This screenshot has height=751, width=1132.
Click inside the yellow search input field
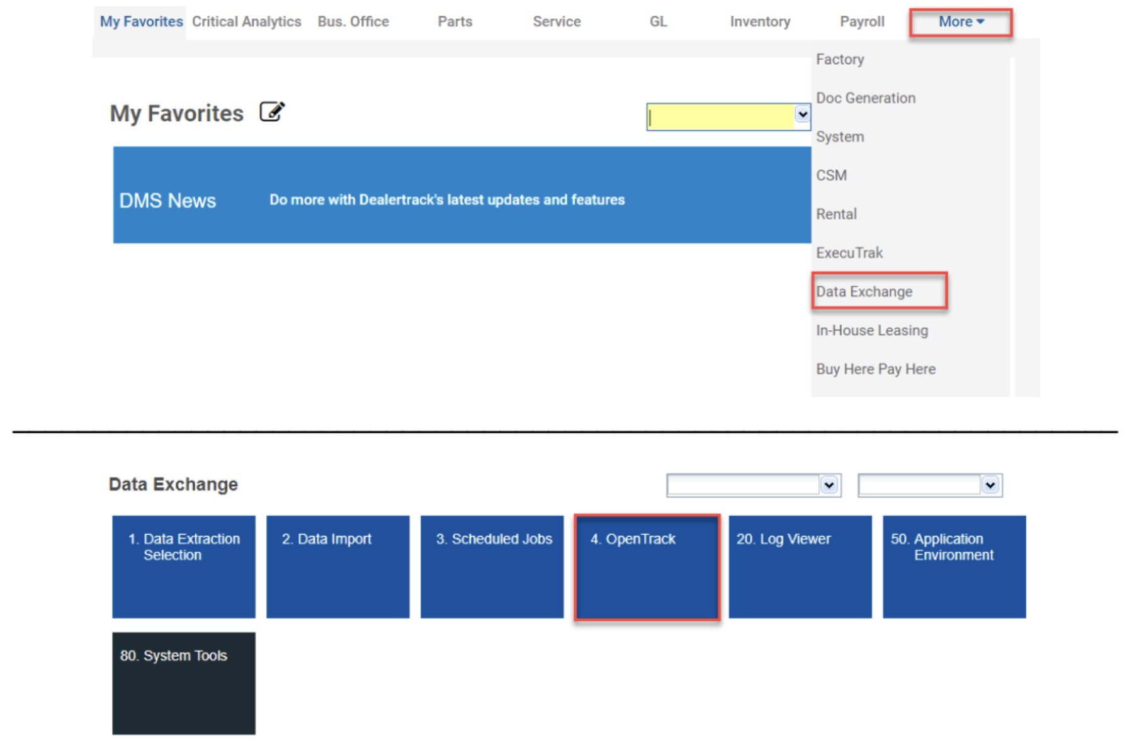pos(721,117)
